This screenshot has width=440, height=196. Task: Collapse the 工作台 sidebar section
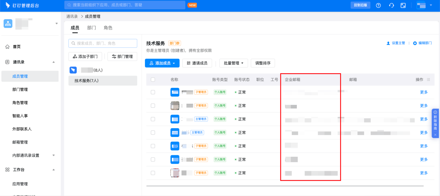(54, 170)
